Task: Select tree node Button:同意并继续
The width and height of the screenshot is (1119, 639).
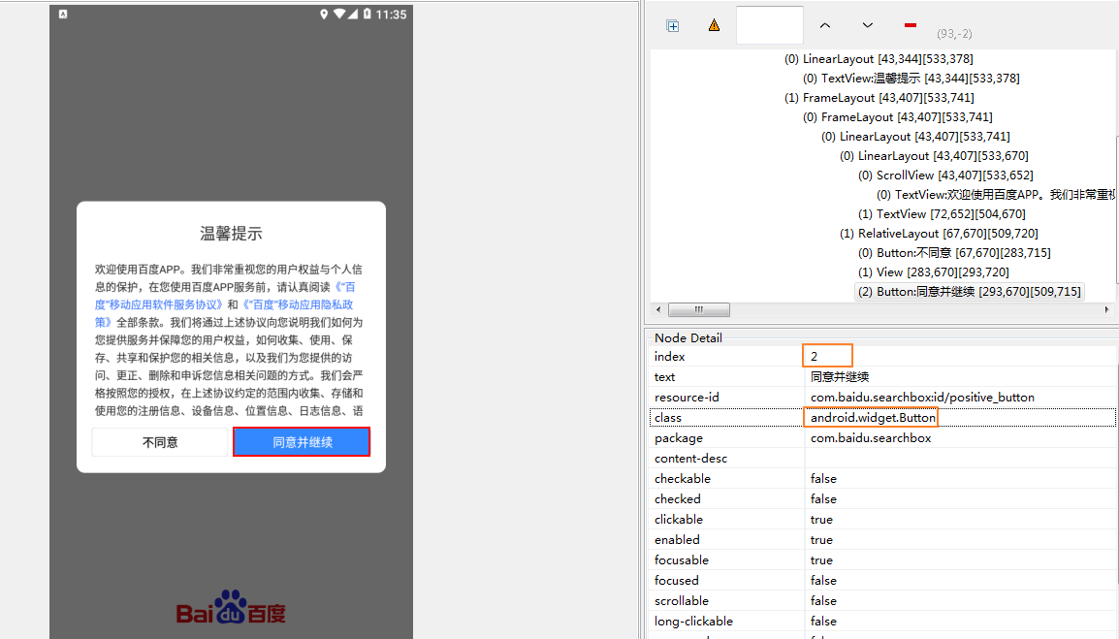Action: coord(969,291)
